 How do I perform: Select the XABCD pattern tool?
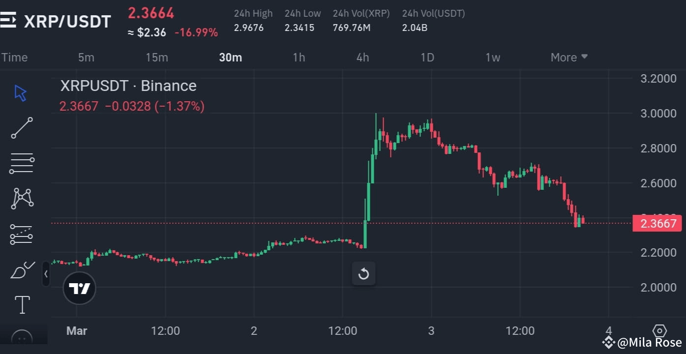click(22, 198)
